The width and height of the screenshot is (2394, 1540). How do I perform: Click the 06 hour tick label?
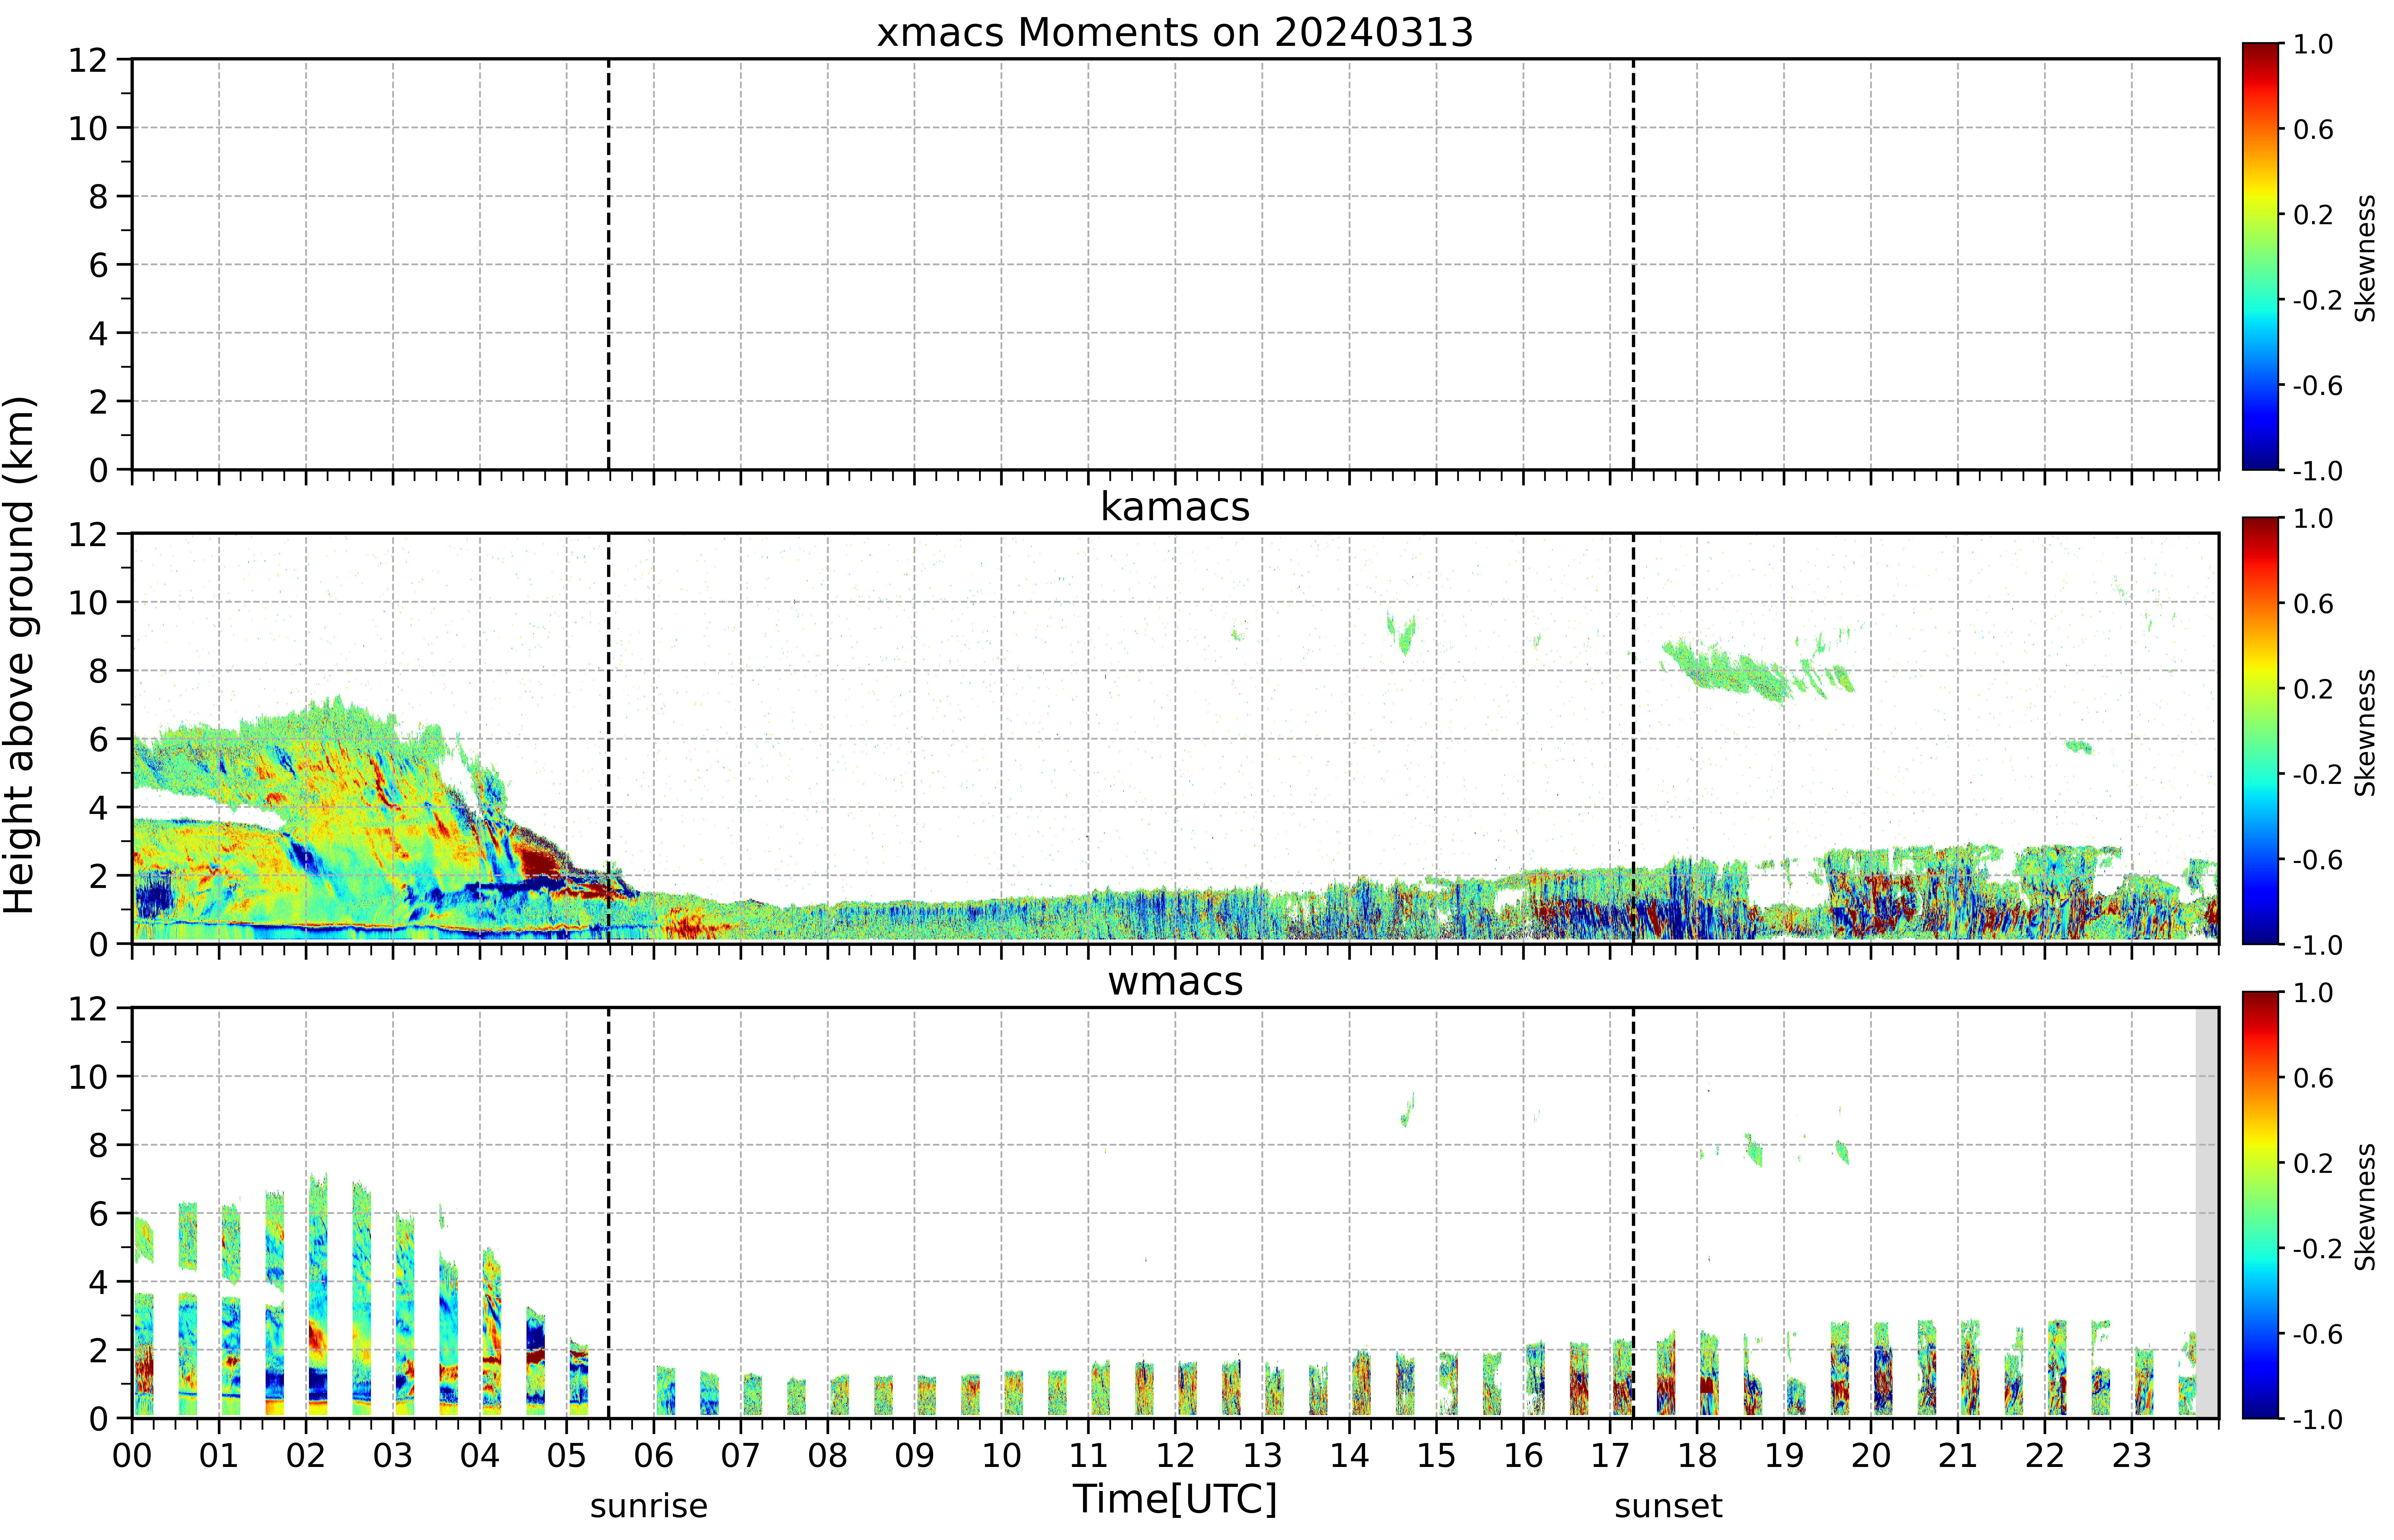coord(653,1455)
